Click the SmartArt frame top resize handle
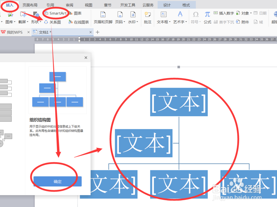This screenshot has width=277, height=207. coord(179,67)
